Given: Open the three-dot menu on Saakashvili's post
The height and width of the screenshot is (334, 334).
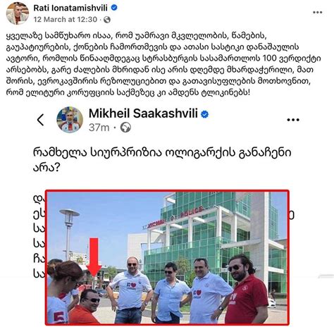Looking at the screenshot, I should 293,120.
